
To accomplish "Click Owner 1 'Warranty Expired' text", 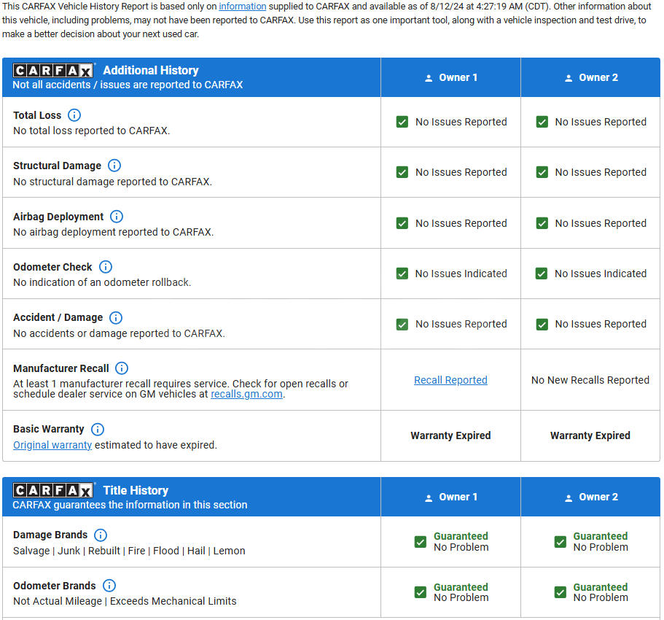I will point(450,435).
